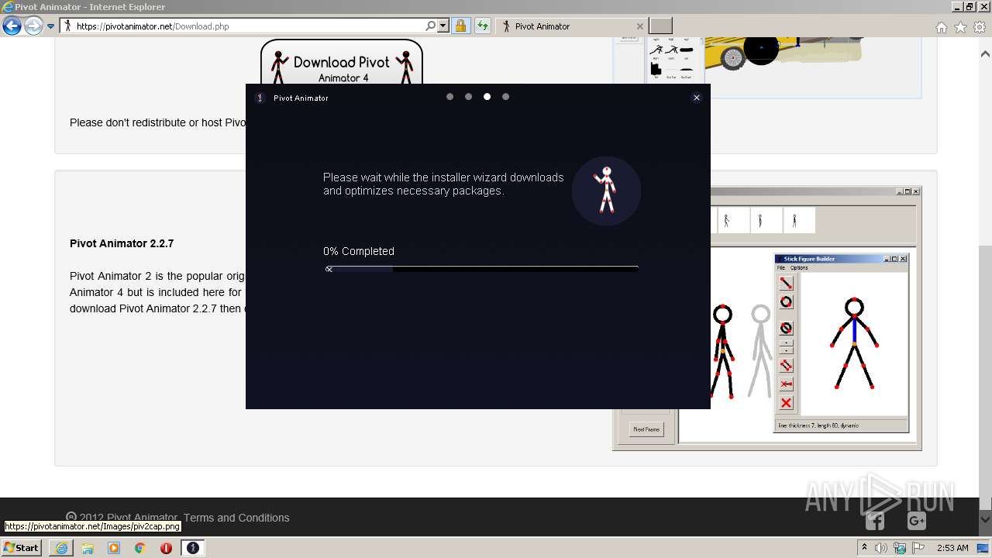This screenshot has height=558, width=992.
Task: Click the installer download progress bar
Action: [x=481, y=269]
